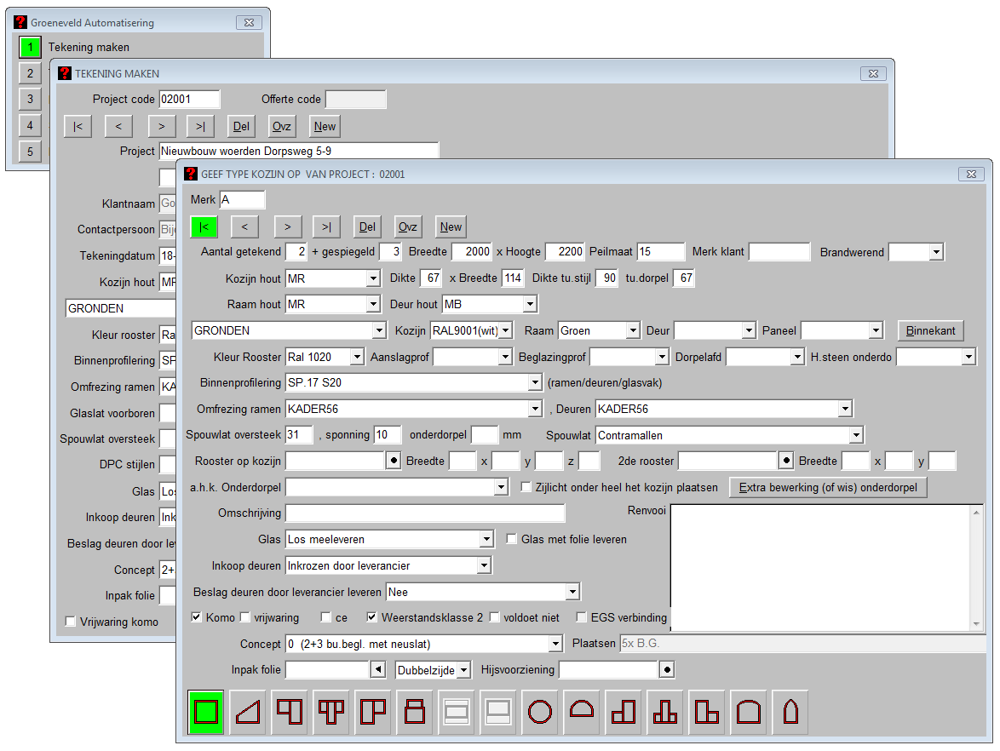Image resolution: width=1000 pixels, height=751 pixels.
Task: Open the Binnenprofilering SP.17 S20 dropdown
Action: coord(534,383)
